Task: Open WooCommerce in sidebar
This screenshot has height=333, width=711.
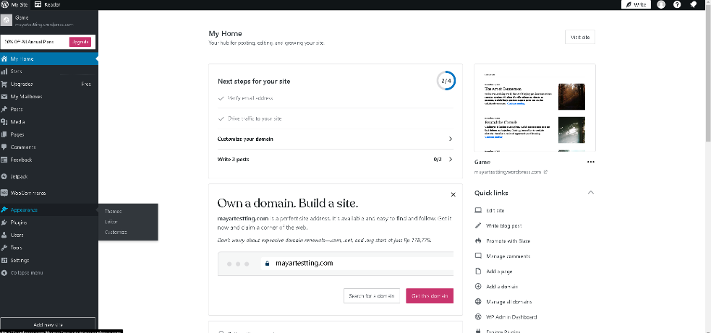Action: 49,193
